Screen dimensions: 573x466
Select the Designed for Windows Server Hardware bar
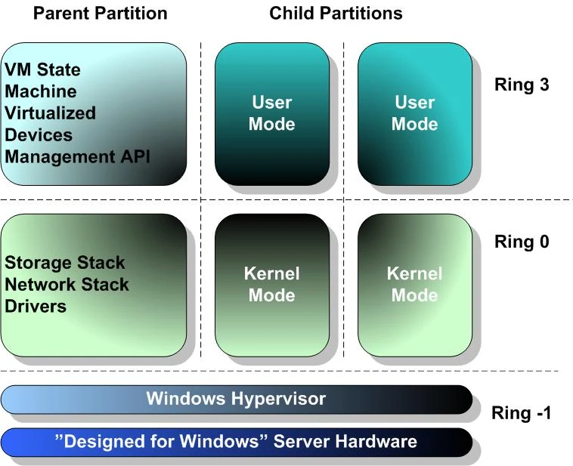click(237, 443)
